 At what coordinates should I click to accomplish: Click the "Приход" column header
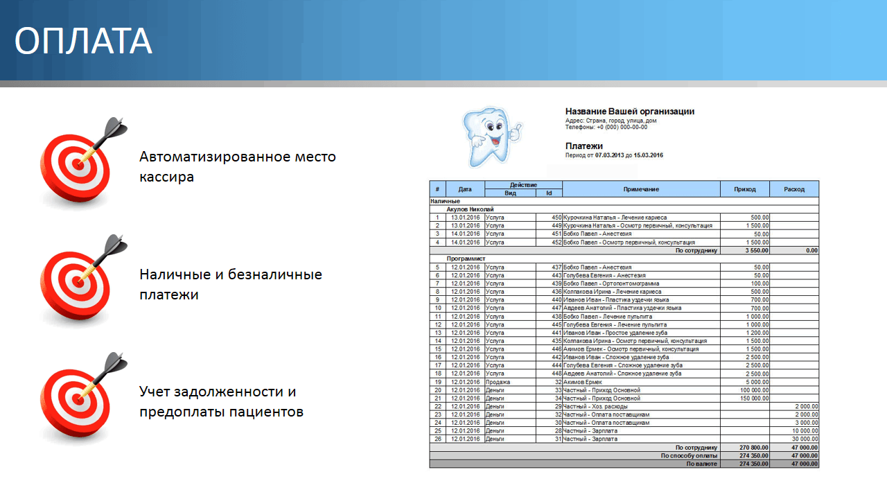click(x=745, y=189)
